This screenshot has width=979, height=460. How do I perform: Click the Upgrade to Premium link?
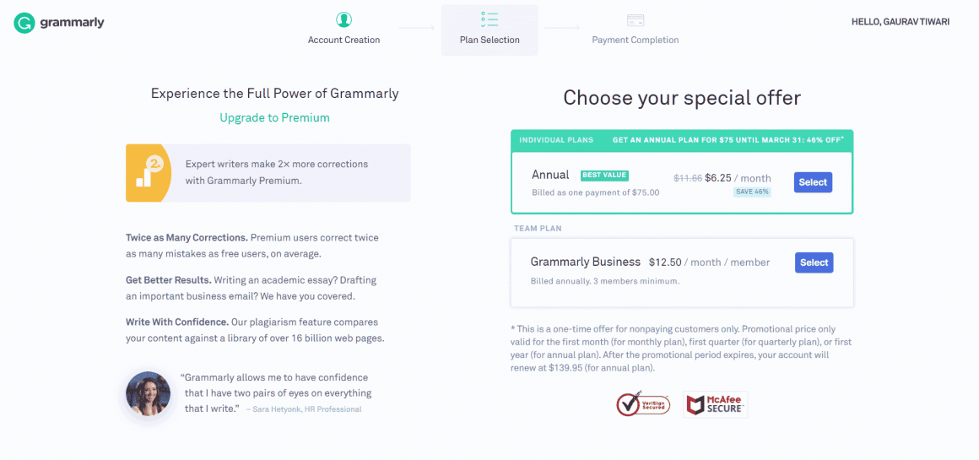(x=275, y=117)
